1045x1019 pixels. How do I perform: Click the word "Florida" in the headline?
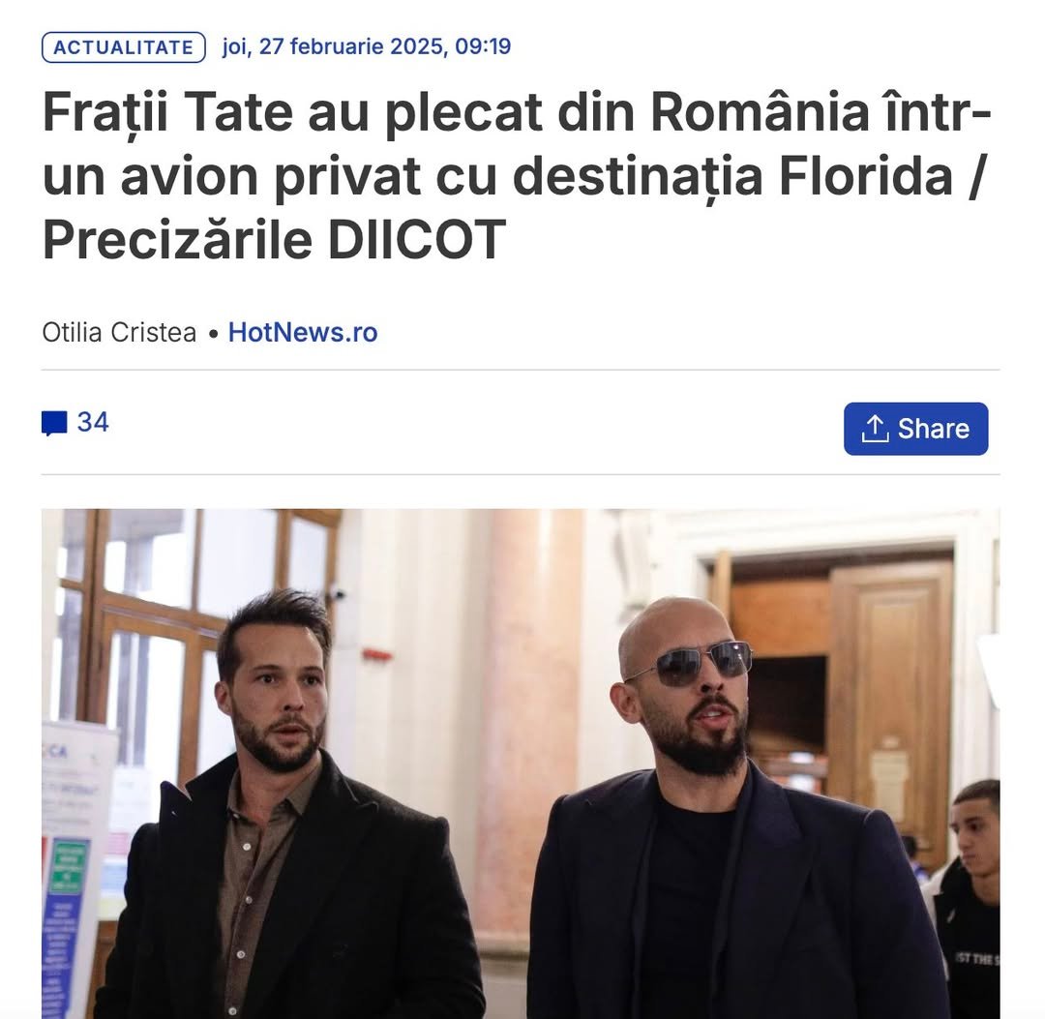coord(866,177)
